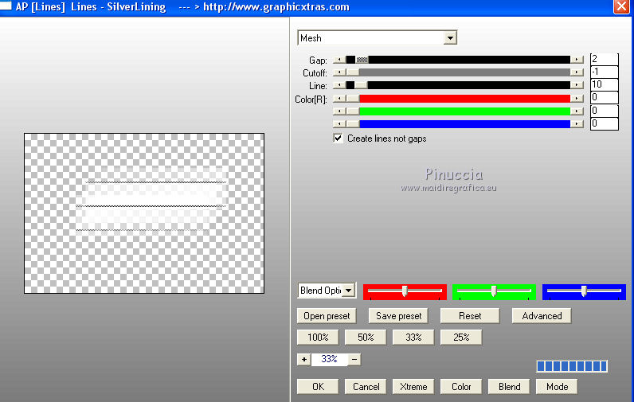Click the blue color value field

[x=604, y=123]
